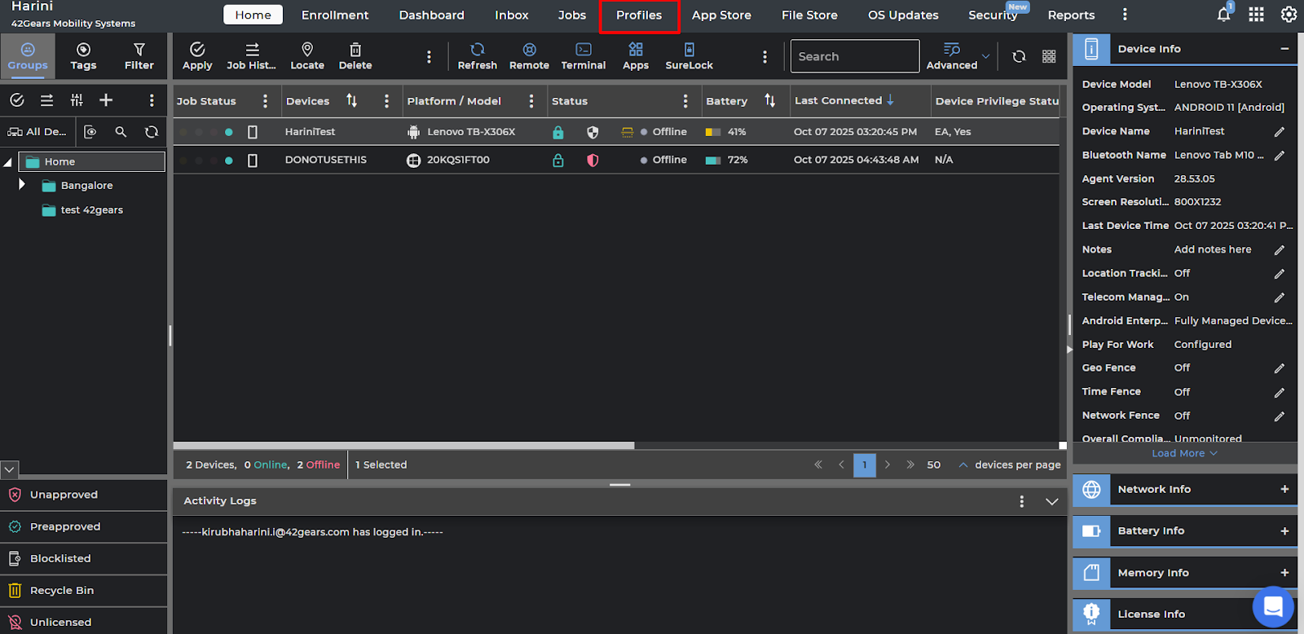Launch the Terminal tool

click(584, 55)
